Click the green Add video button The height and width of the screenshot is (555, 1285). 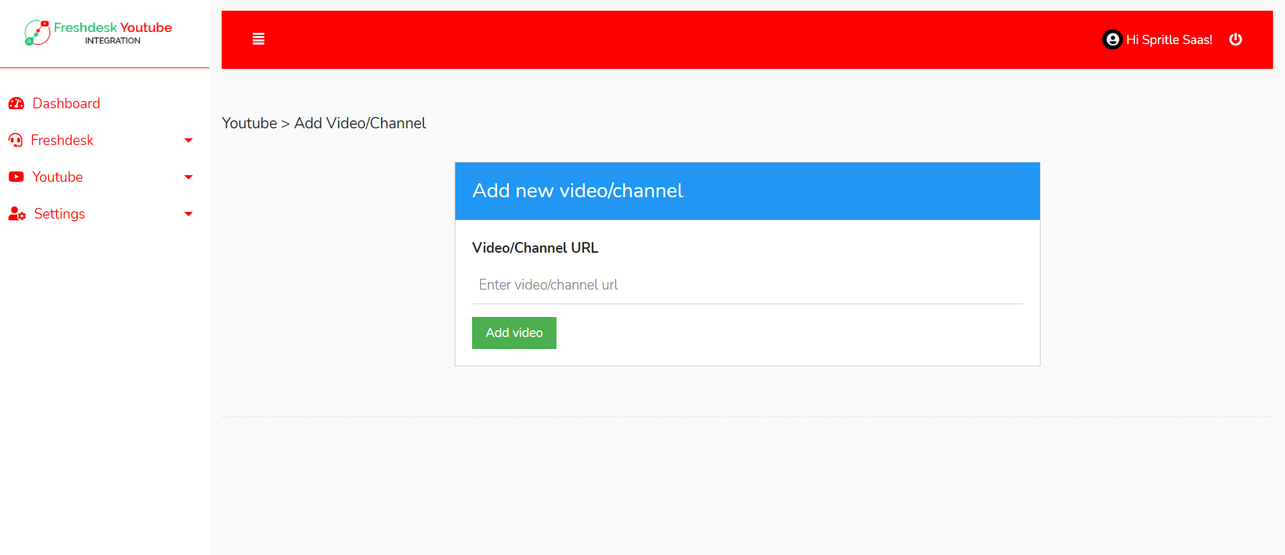tap(514, 333)
